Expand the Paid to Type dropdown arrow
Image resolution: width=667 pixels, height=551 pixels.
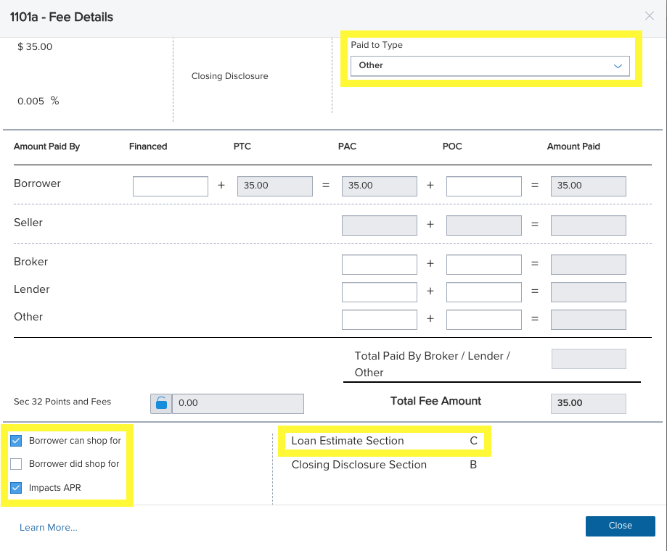pyautogui.click(x=618, y=66)
